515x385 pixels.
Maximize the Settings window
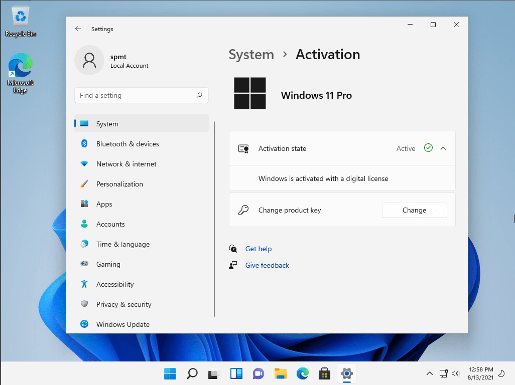pyautogui.click(x=433, y=25)
